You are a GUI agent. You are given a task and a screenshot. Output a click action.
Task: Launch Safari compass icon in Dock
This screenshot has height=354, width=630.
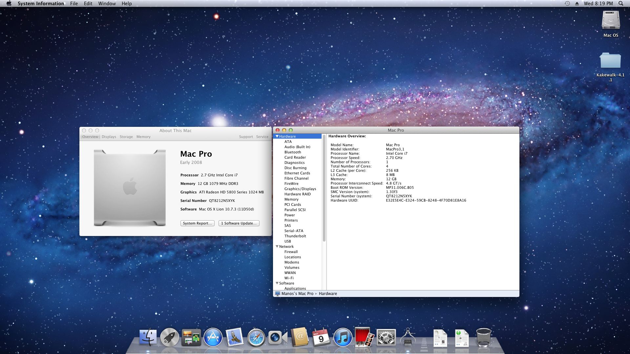point(256,337)
